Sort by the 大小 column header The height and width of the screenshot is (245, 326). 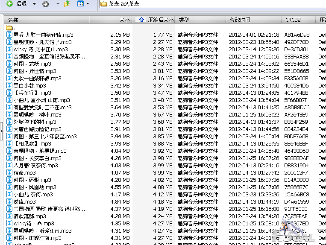(111, 20)
